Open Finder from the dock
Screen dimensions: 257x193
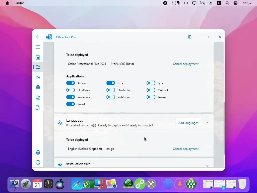point(15,184)
